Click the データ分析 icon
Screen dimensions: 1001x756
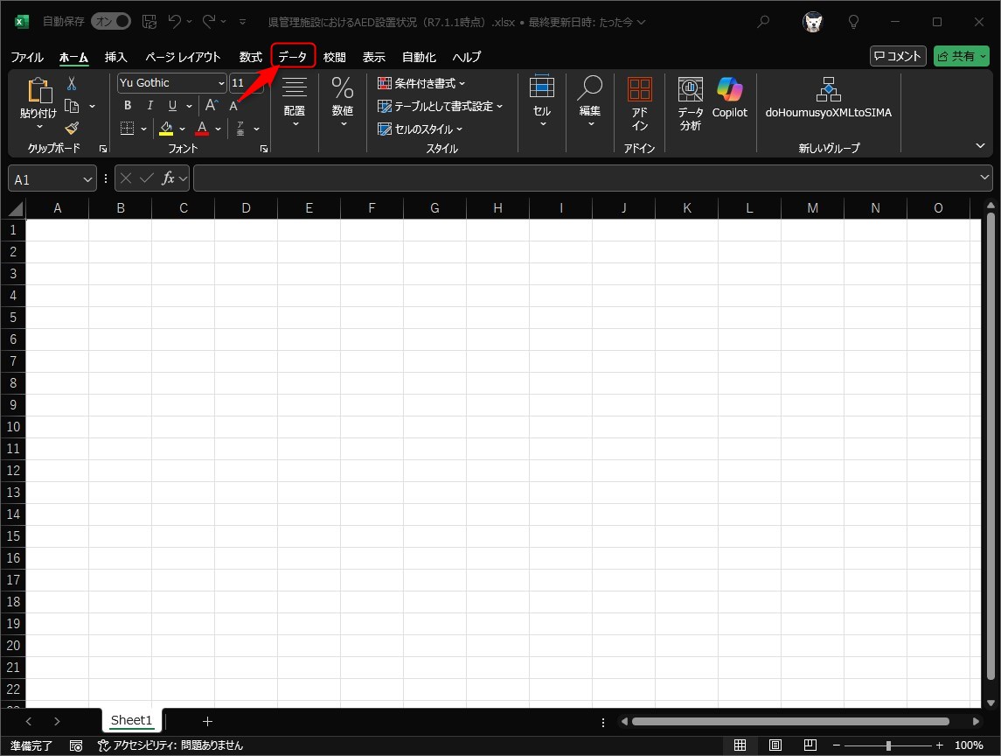tap(691, 103)
